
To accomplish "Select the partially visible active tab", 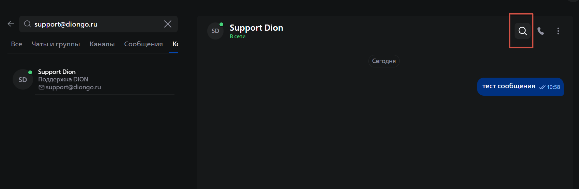I will [x=175, y=44].
